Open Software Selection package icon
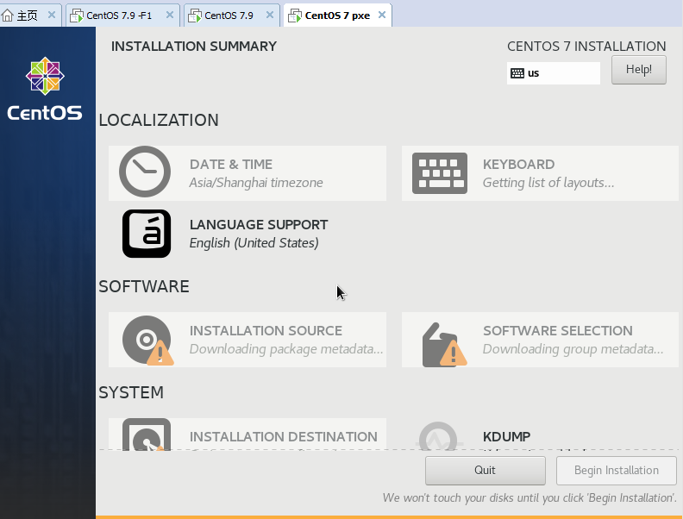The image size is (683, 519). coord(444,344)
